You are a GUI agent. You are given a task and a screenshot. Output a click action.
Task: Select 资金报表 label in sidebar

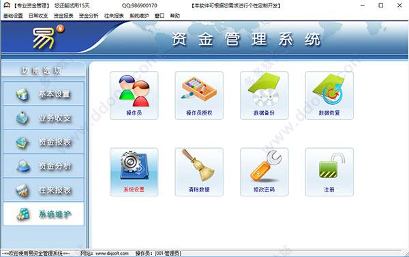point(55,142)
